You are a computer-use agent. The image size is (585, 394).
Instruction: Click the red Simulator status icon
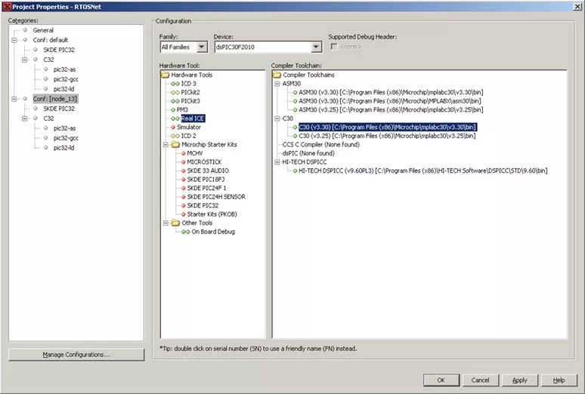(x=173, y=127)
